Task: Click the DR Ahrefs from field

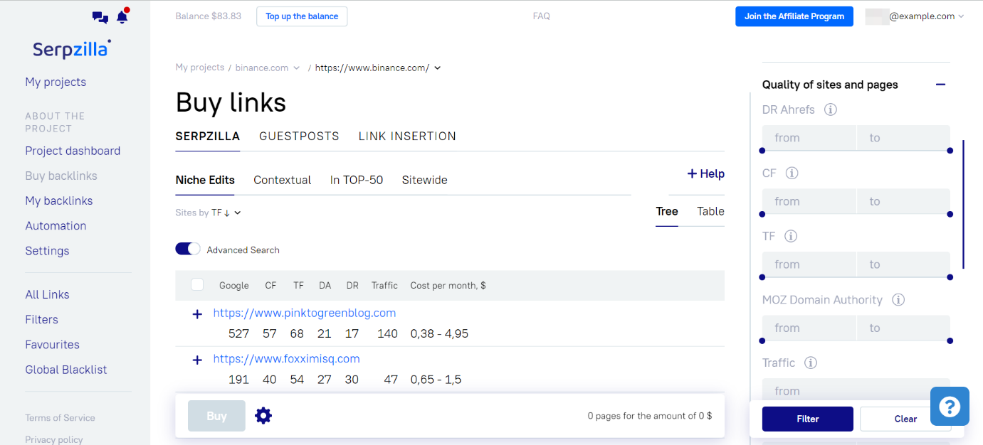Action: tap(809, 138)
